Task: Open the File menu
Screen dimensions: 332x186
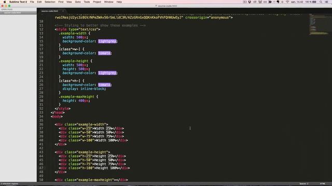Action: coord(32,2)
